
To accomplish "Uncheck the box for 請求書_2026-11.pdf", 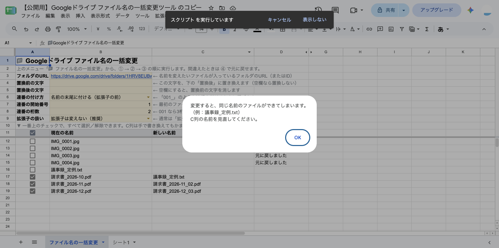I will click(x=33, y=184).
